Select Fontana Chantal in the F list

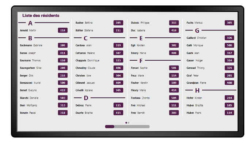[x=155, y=98]
